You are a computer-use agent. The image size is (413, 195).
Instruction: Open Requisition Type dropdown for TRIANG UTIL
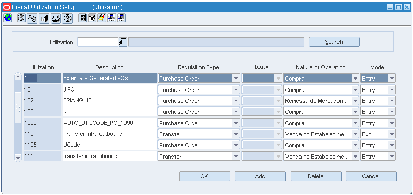[x=236, y=101]
